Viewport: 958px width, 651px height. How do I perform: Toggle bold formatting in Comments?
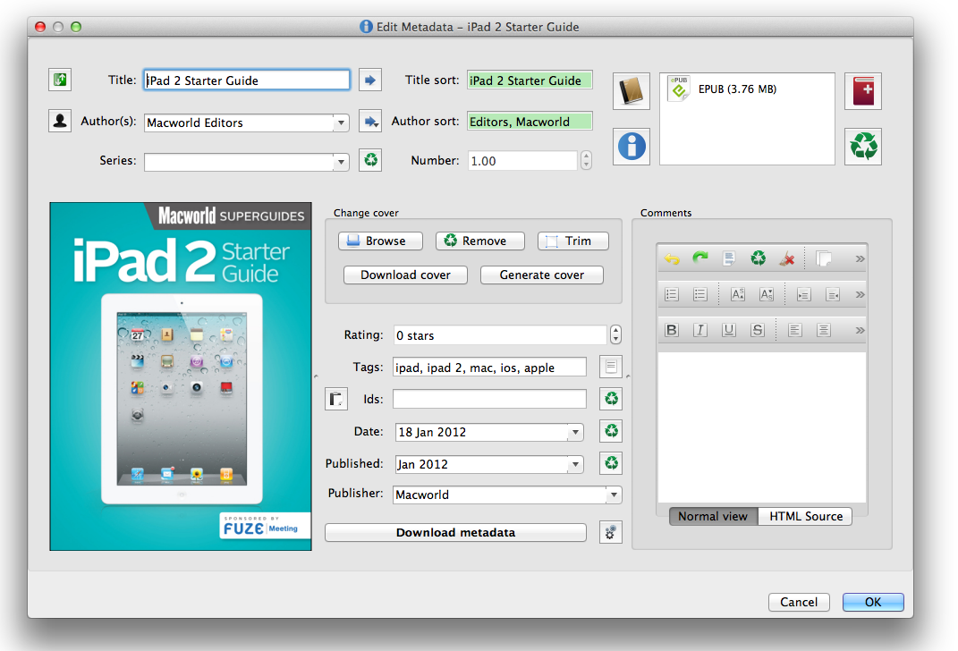[x=672, y=330]
